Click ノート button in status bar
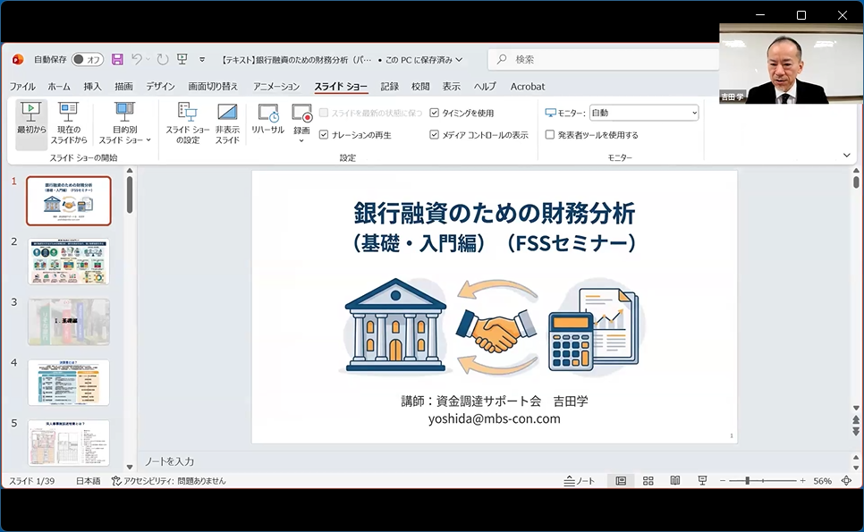This screenshot has height=532, width=864. pos(580,481)
